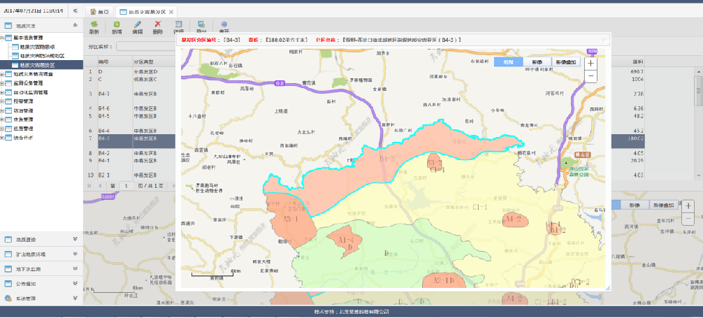Viewport: 703px width, 318px height.
Task: Switch popup map to 影像 imagery mode
Action: tap(537, 62)
